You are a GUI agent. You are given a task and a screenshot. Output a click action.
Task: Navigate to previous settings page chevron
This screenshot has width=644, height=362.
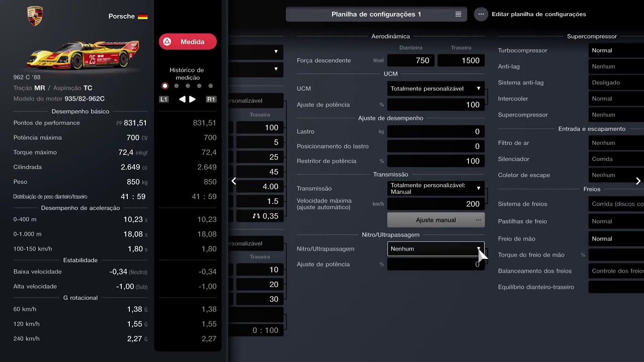tap(233, 181)
